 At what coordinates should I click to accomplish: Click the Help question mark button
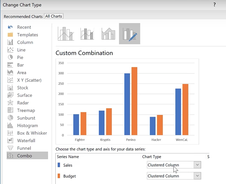(214, 5)
